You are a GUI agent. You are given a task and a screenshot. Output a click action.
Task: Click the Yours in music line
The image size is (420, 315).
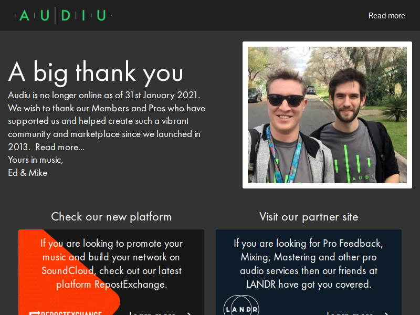(35, 160)
